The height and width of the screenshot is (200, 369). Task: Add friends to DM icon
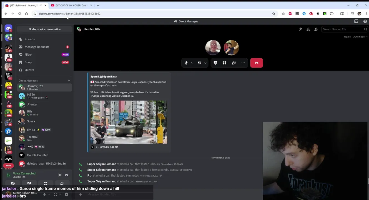[308, 29]
